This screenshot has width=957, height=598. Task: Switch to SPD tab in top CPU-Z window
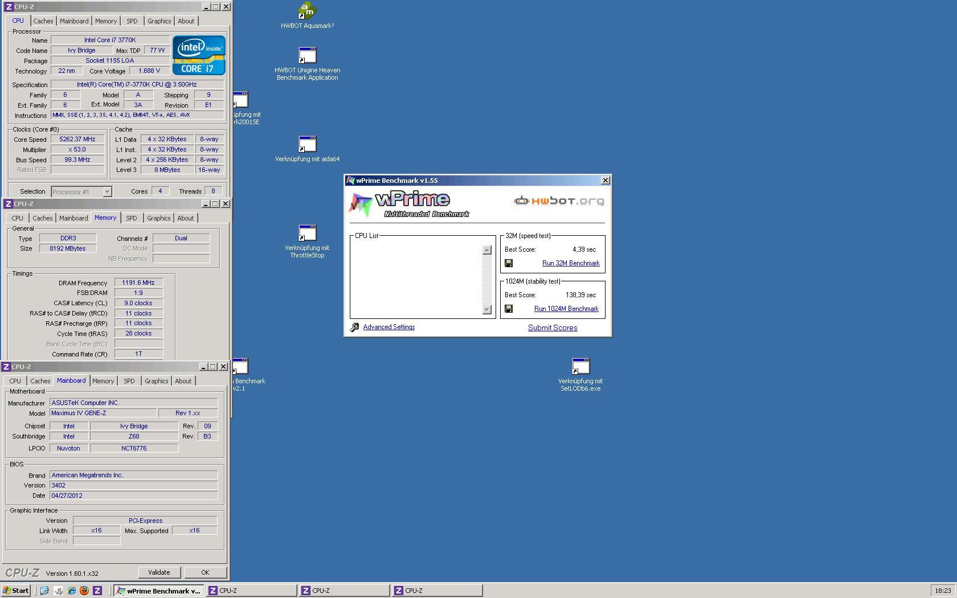point(132,21)
